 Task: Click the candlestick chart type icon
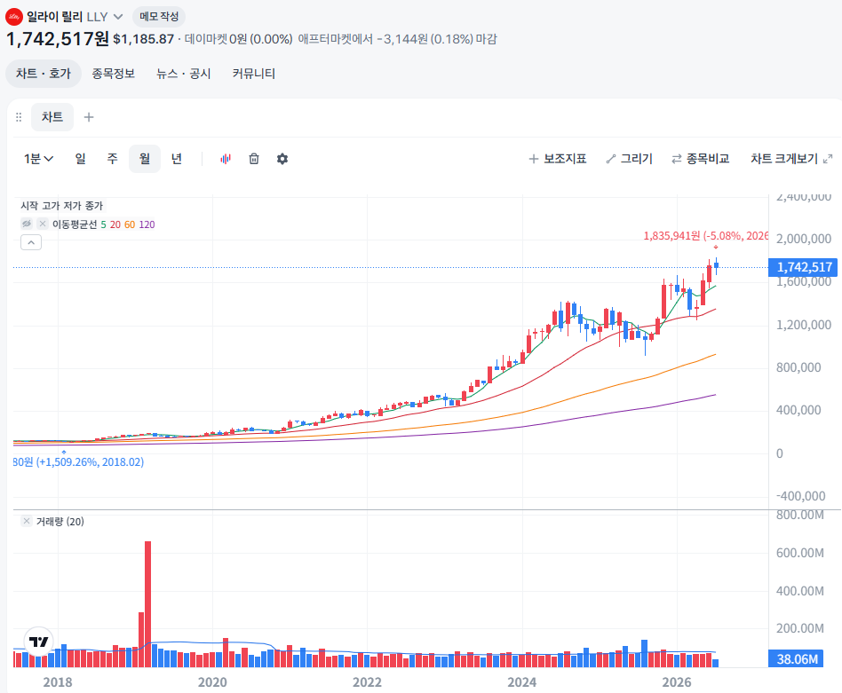click(226, 159)
